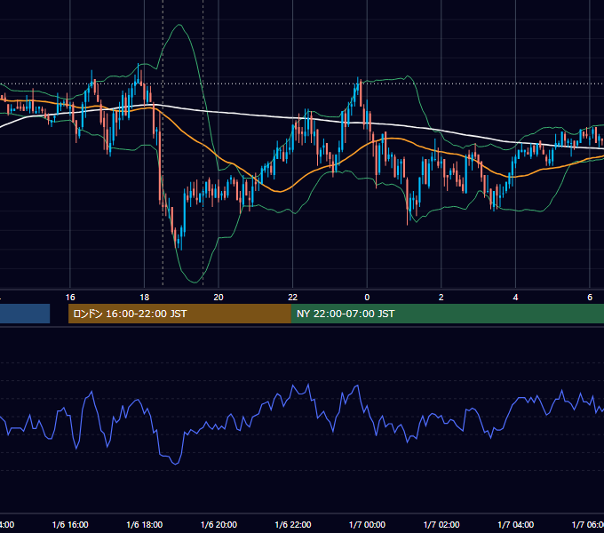
Task: Click the 1/6 20:00 time label
Action: [219, 524]
